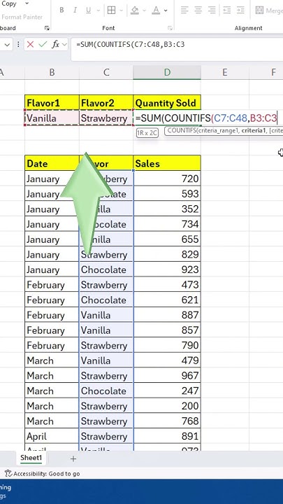This screenshot has height=504, width=283.
Task: Open Fill Color dropdown arrow
Action: (145, 10)
